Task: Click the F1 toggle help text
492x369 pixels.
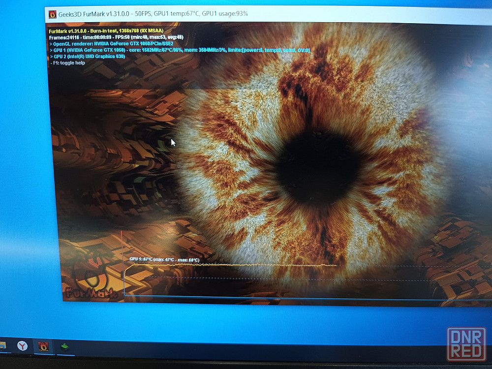Action: [x=67, y=63]
